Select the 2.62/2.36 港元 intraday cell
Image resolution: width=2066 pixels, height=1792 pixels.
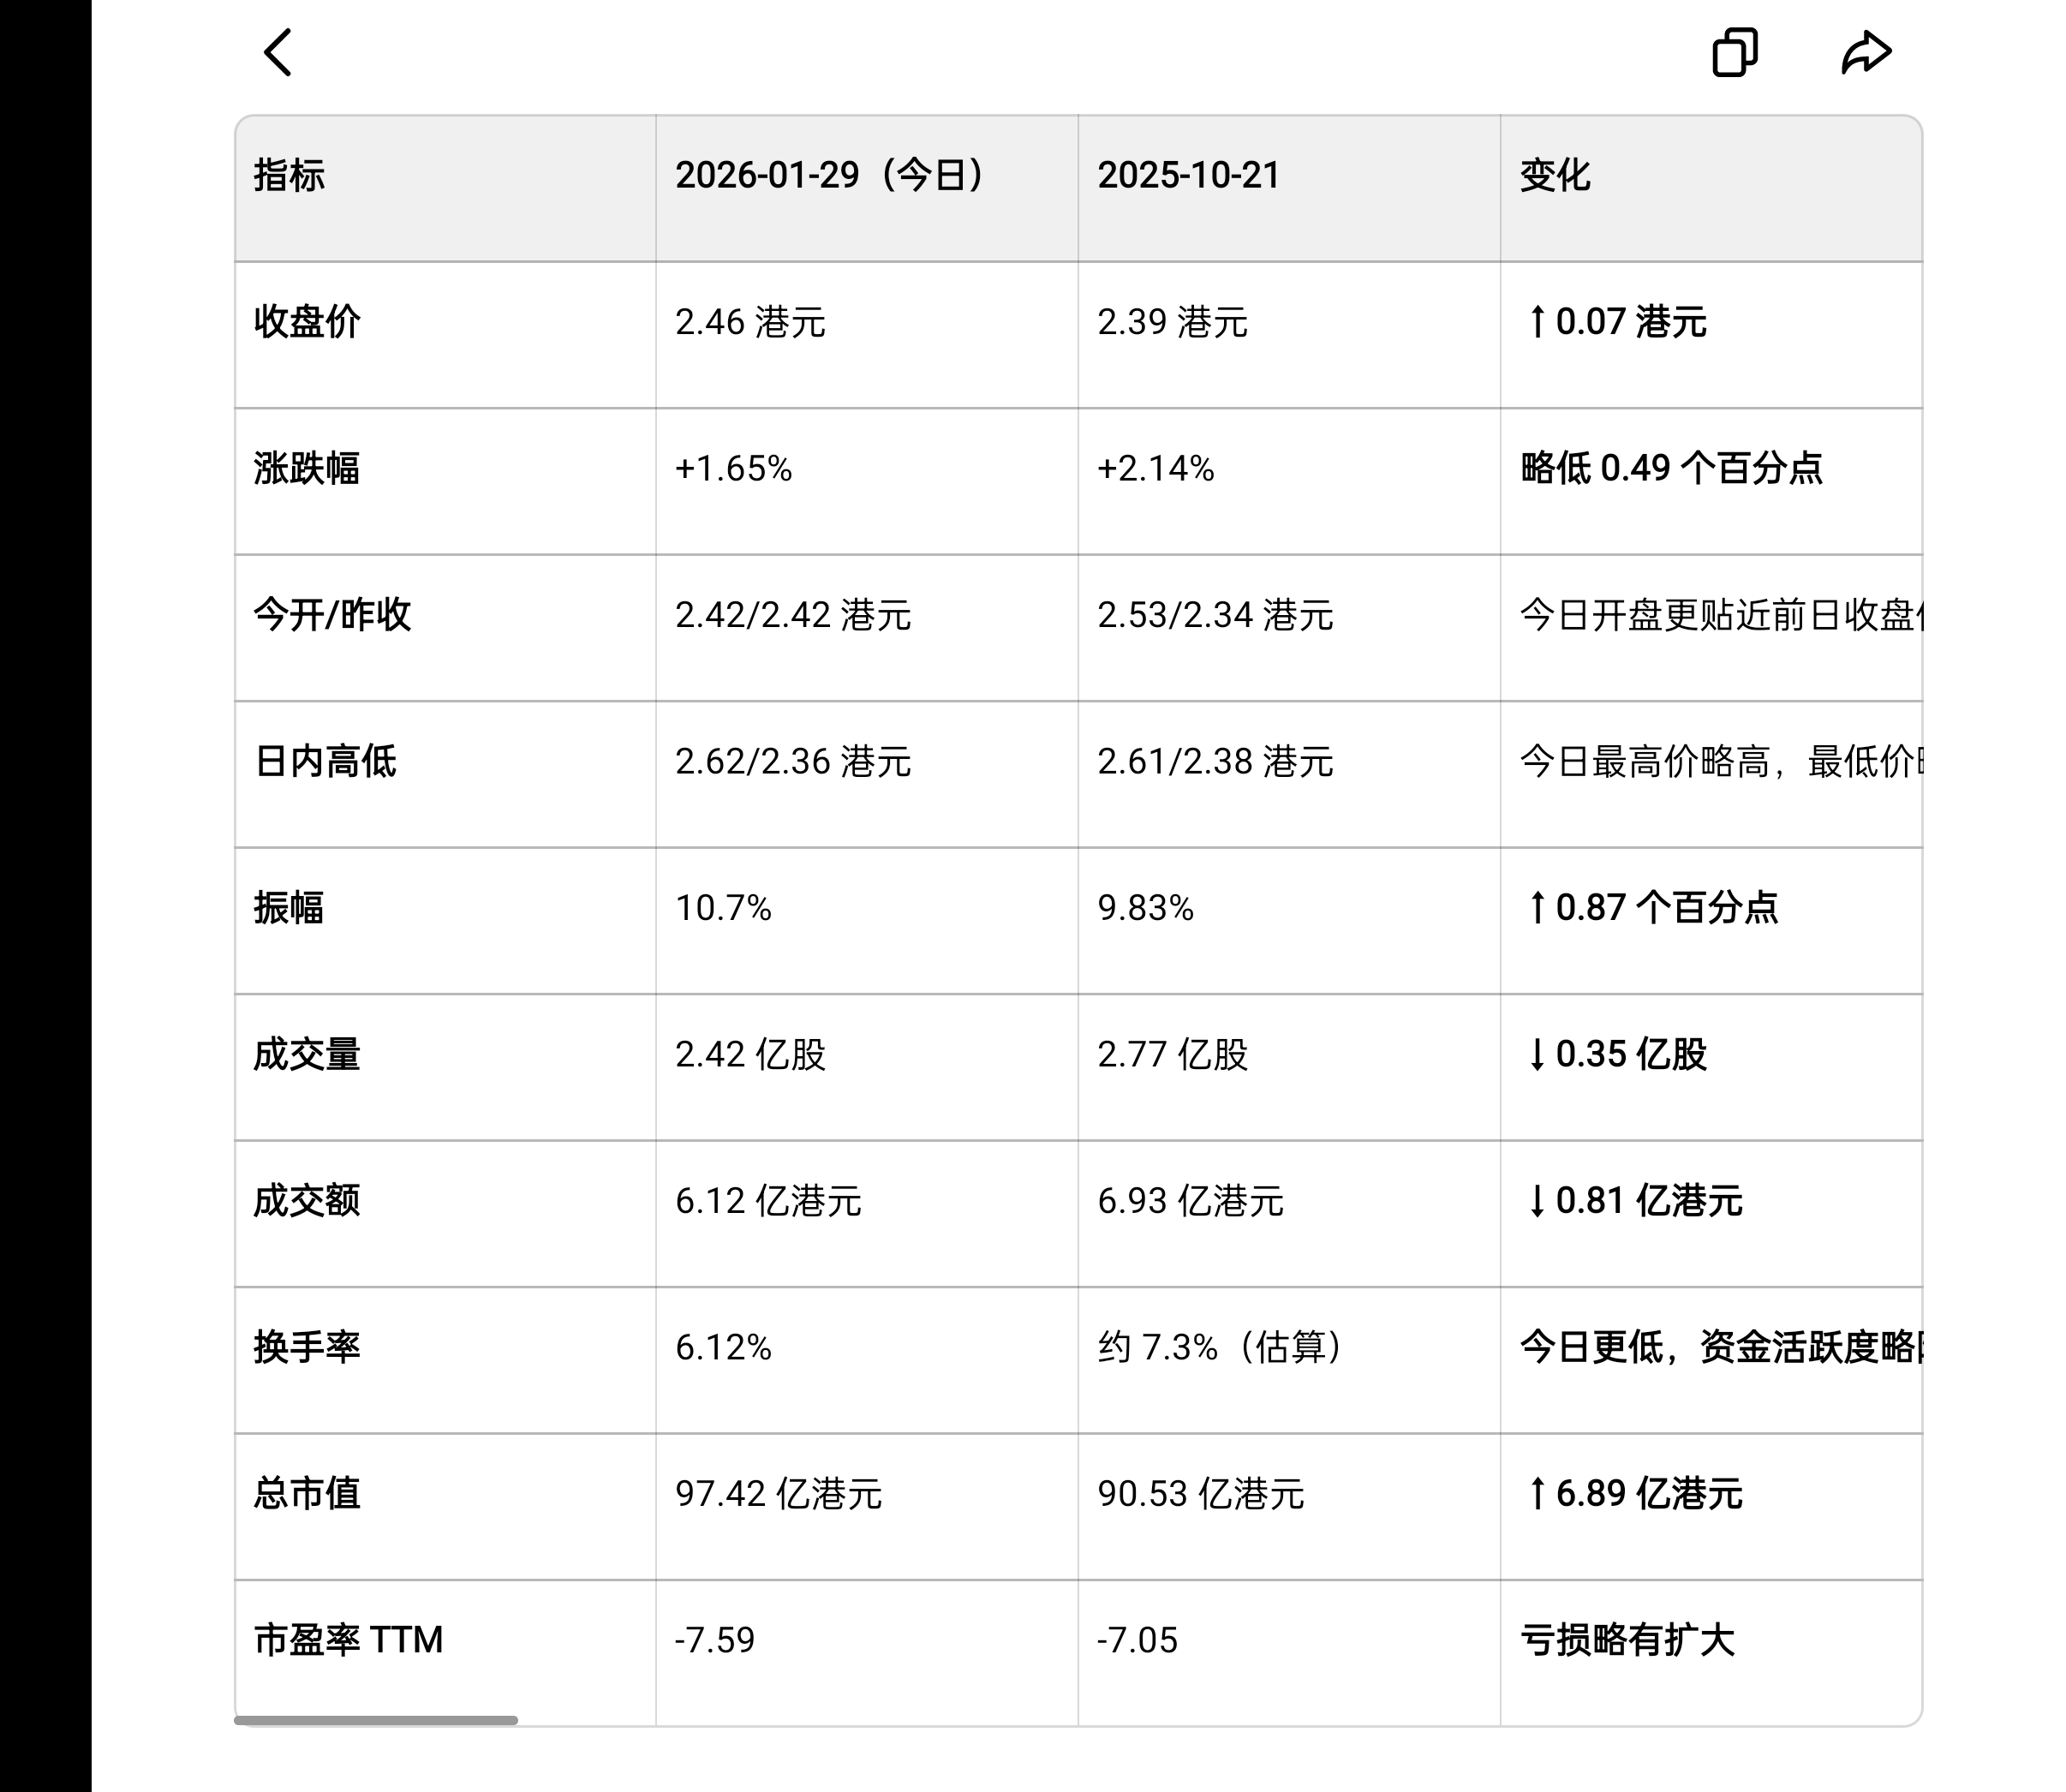[x=792, y=761]
